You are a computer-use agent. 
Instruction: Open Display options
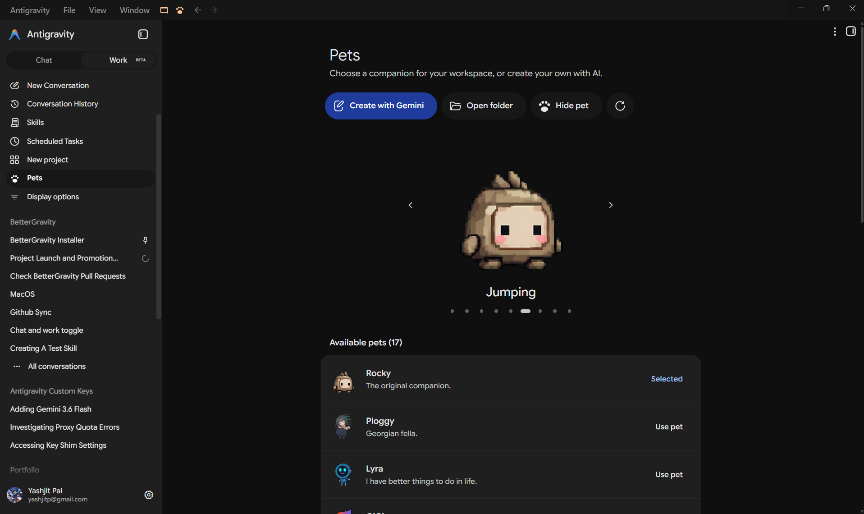pos(80,197)
